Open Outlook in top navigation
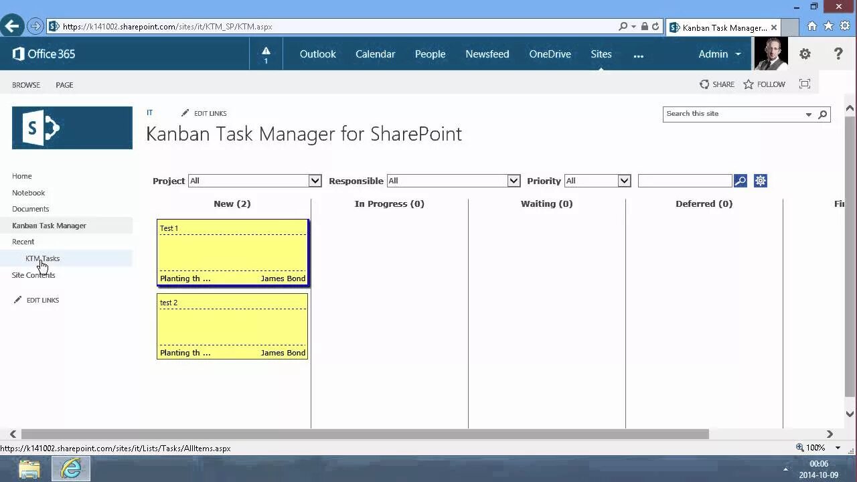 point(318,54)
